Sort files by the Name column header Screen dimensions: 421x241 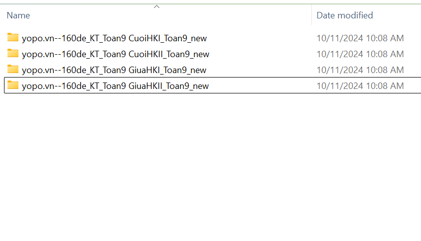coord(18,15)
